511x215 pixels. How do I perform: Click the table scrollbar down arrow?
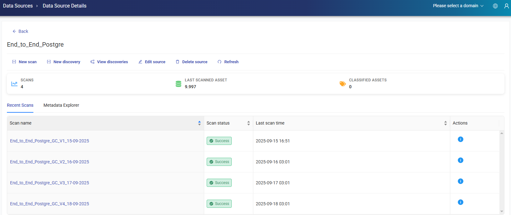pyautogui.click(x=502, y=212)
